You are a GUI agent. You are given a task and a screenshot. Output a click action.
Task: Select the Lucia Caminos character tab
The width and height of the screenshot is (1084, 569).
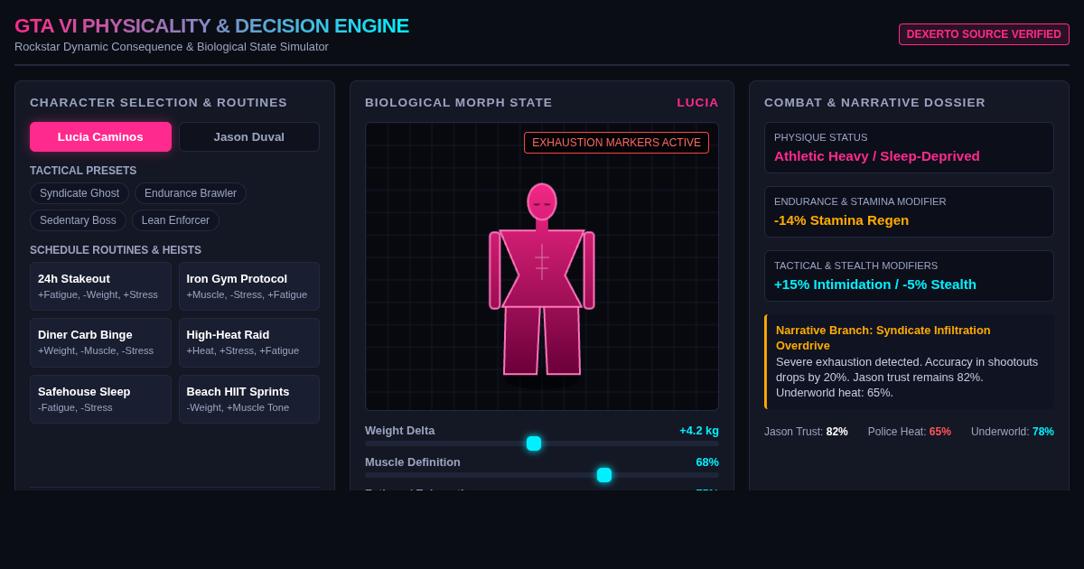(x=100, y=137)
